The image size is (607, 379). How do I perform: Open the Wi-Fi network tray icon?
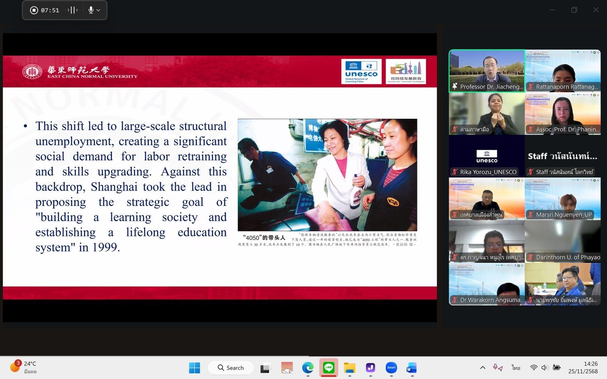[x=533, y=368]
